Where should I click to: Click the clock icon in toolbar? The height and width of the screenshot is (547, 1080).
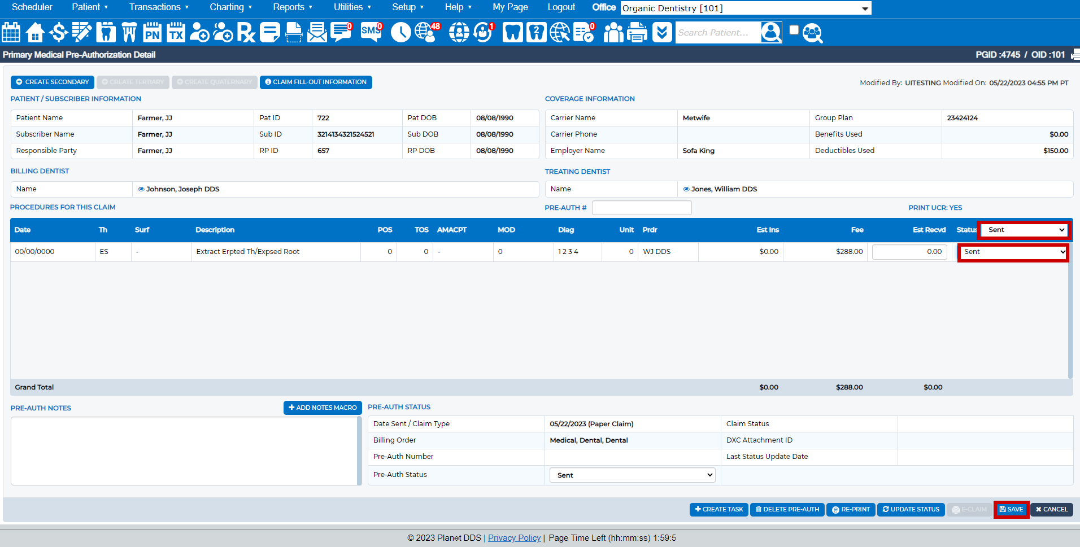tap(400, 33)
